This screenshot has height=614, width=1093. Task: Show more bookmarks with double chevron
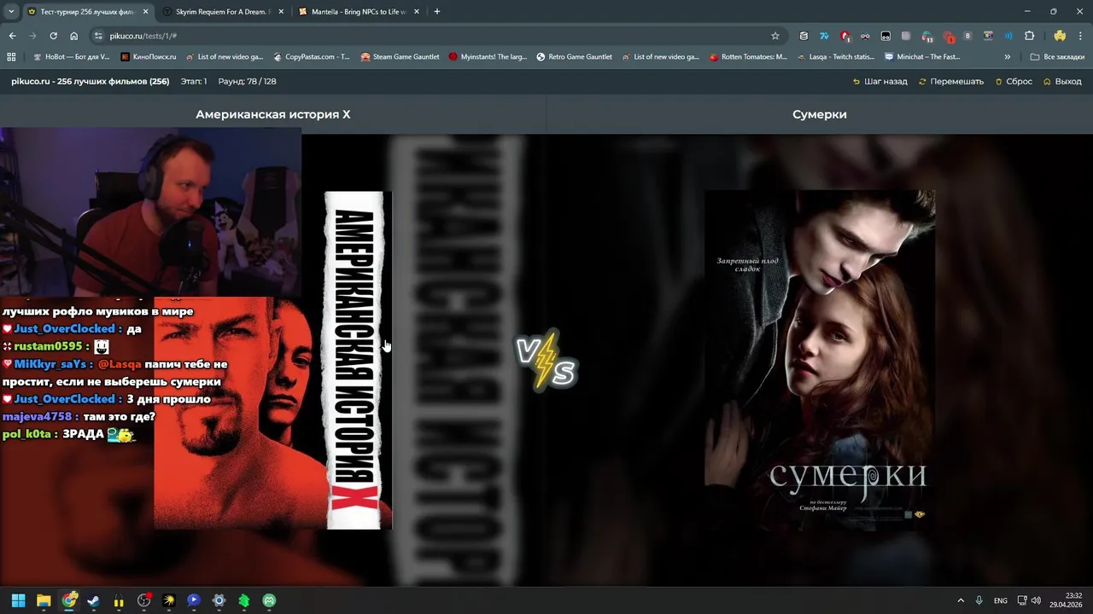pyautogui.click(x=1007, y=57)
